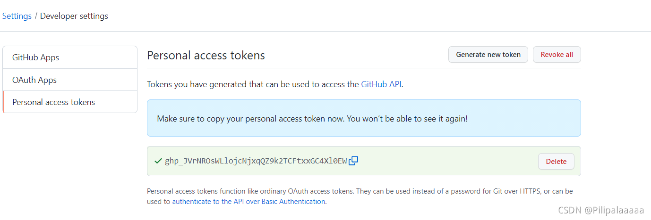Go back to Settings via breadcrumb
Viewport: 651px width, 220px height.
click(17, 16)
